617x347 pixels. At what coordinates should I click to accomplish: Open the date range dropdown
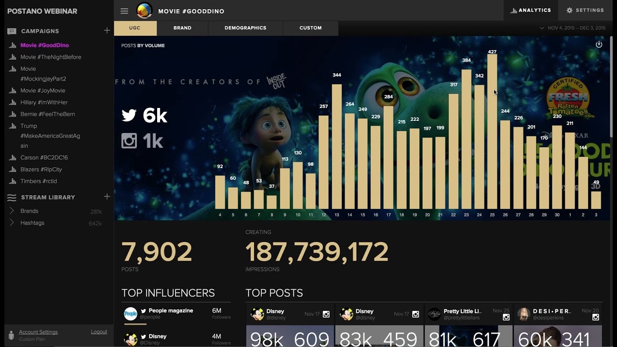tap(573, 28)
